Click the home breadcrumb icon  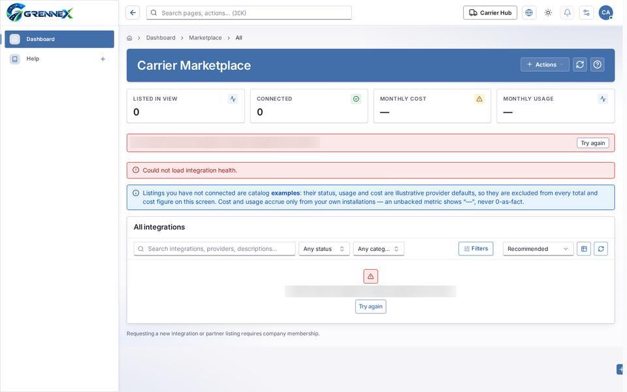(129, 38)
